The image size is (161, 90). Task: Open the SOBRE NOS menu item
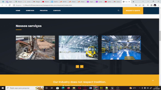[30, 10]
